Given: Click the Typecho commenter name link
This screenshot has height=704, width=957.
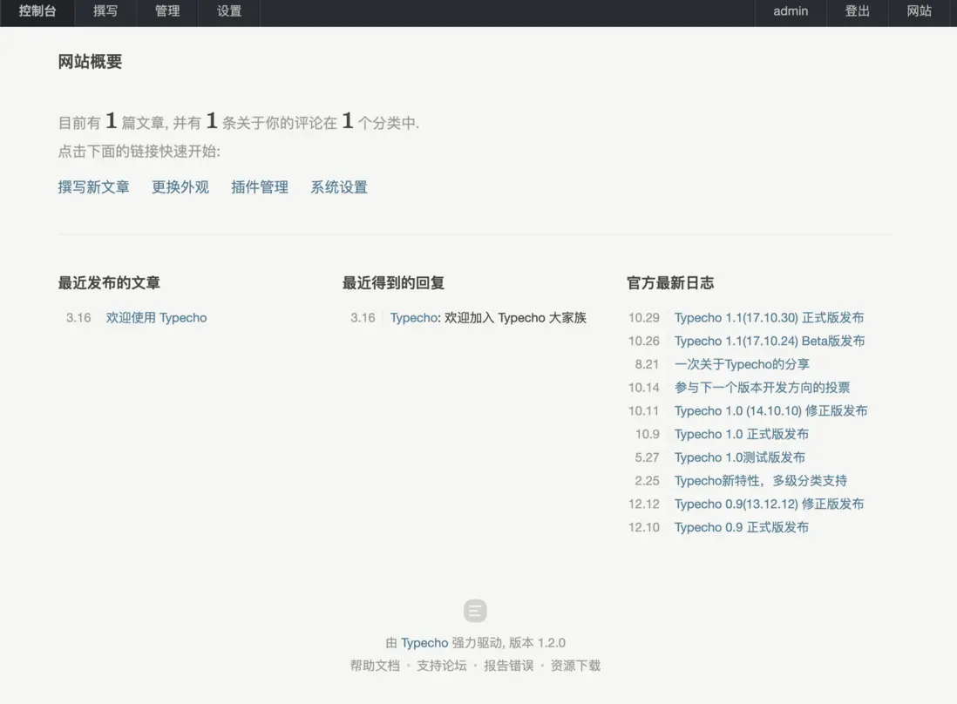Looking at the screenshot, I should [413, 317].
